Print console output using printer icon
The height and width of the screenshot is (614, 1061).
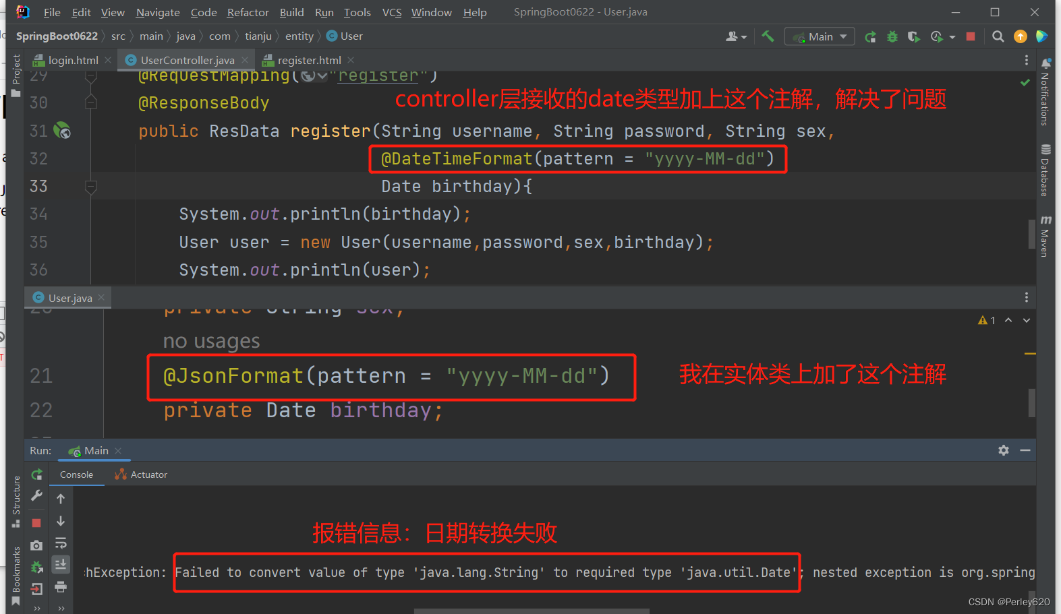point(61,587)
